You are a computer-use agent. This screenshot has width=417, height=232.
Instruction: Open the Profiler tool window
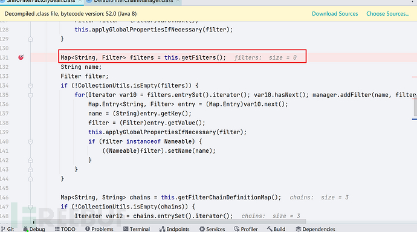click(x=246, y=229)
